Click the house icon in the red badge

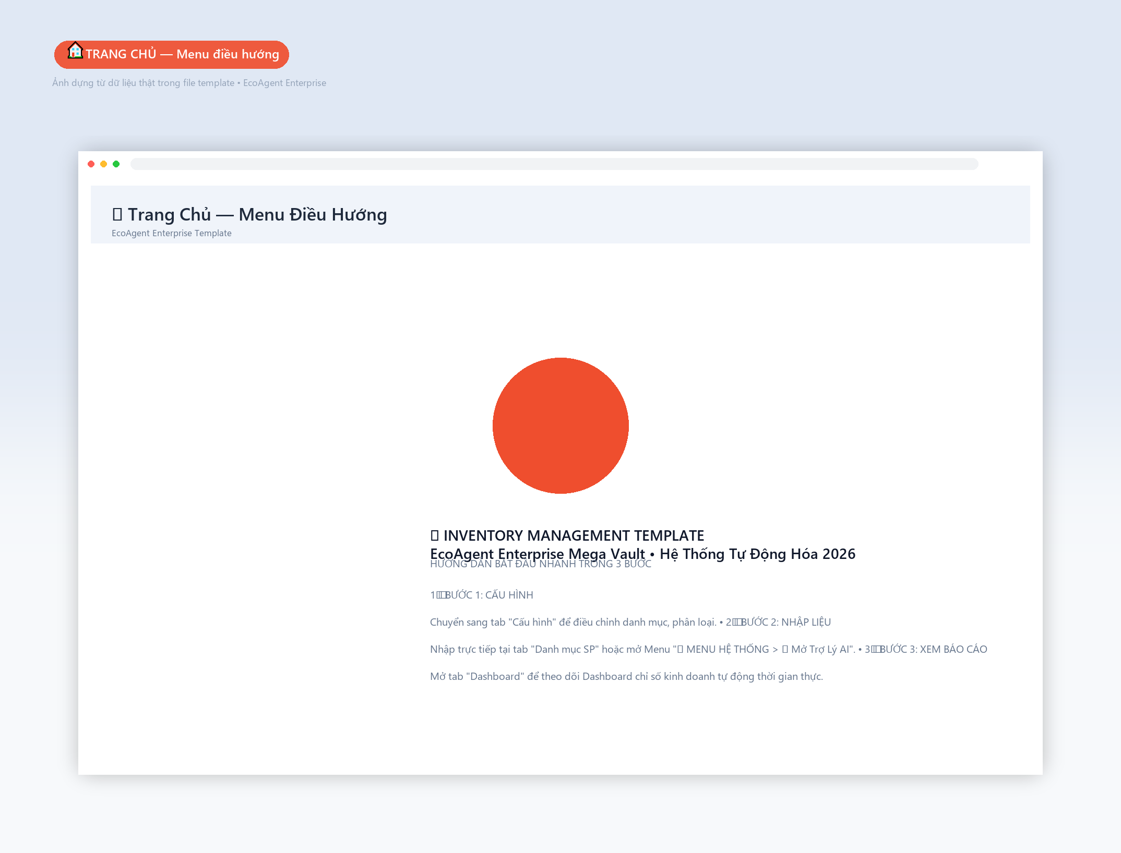[x=76, y=50]
